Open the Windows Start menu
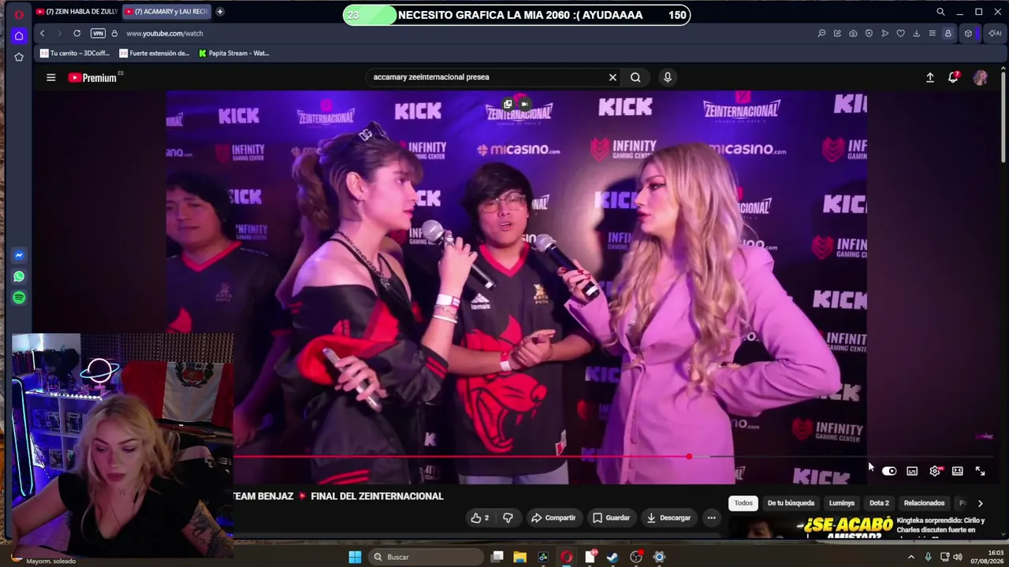The width and height of the screenshot is (1009, 567). pos(355,558)
